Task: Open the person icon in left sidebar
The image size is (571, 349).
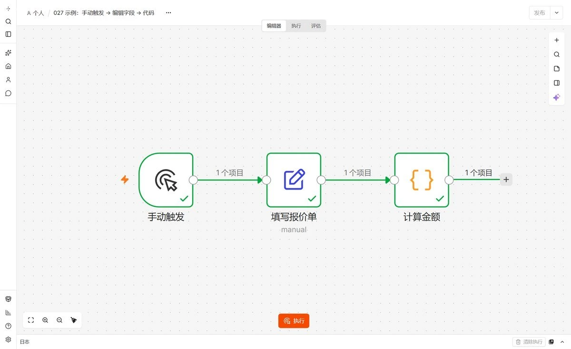Action: click(8, 80)
